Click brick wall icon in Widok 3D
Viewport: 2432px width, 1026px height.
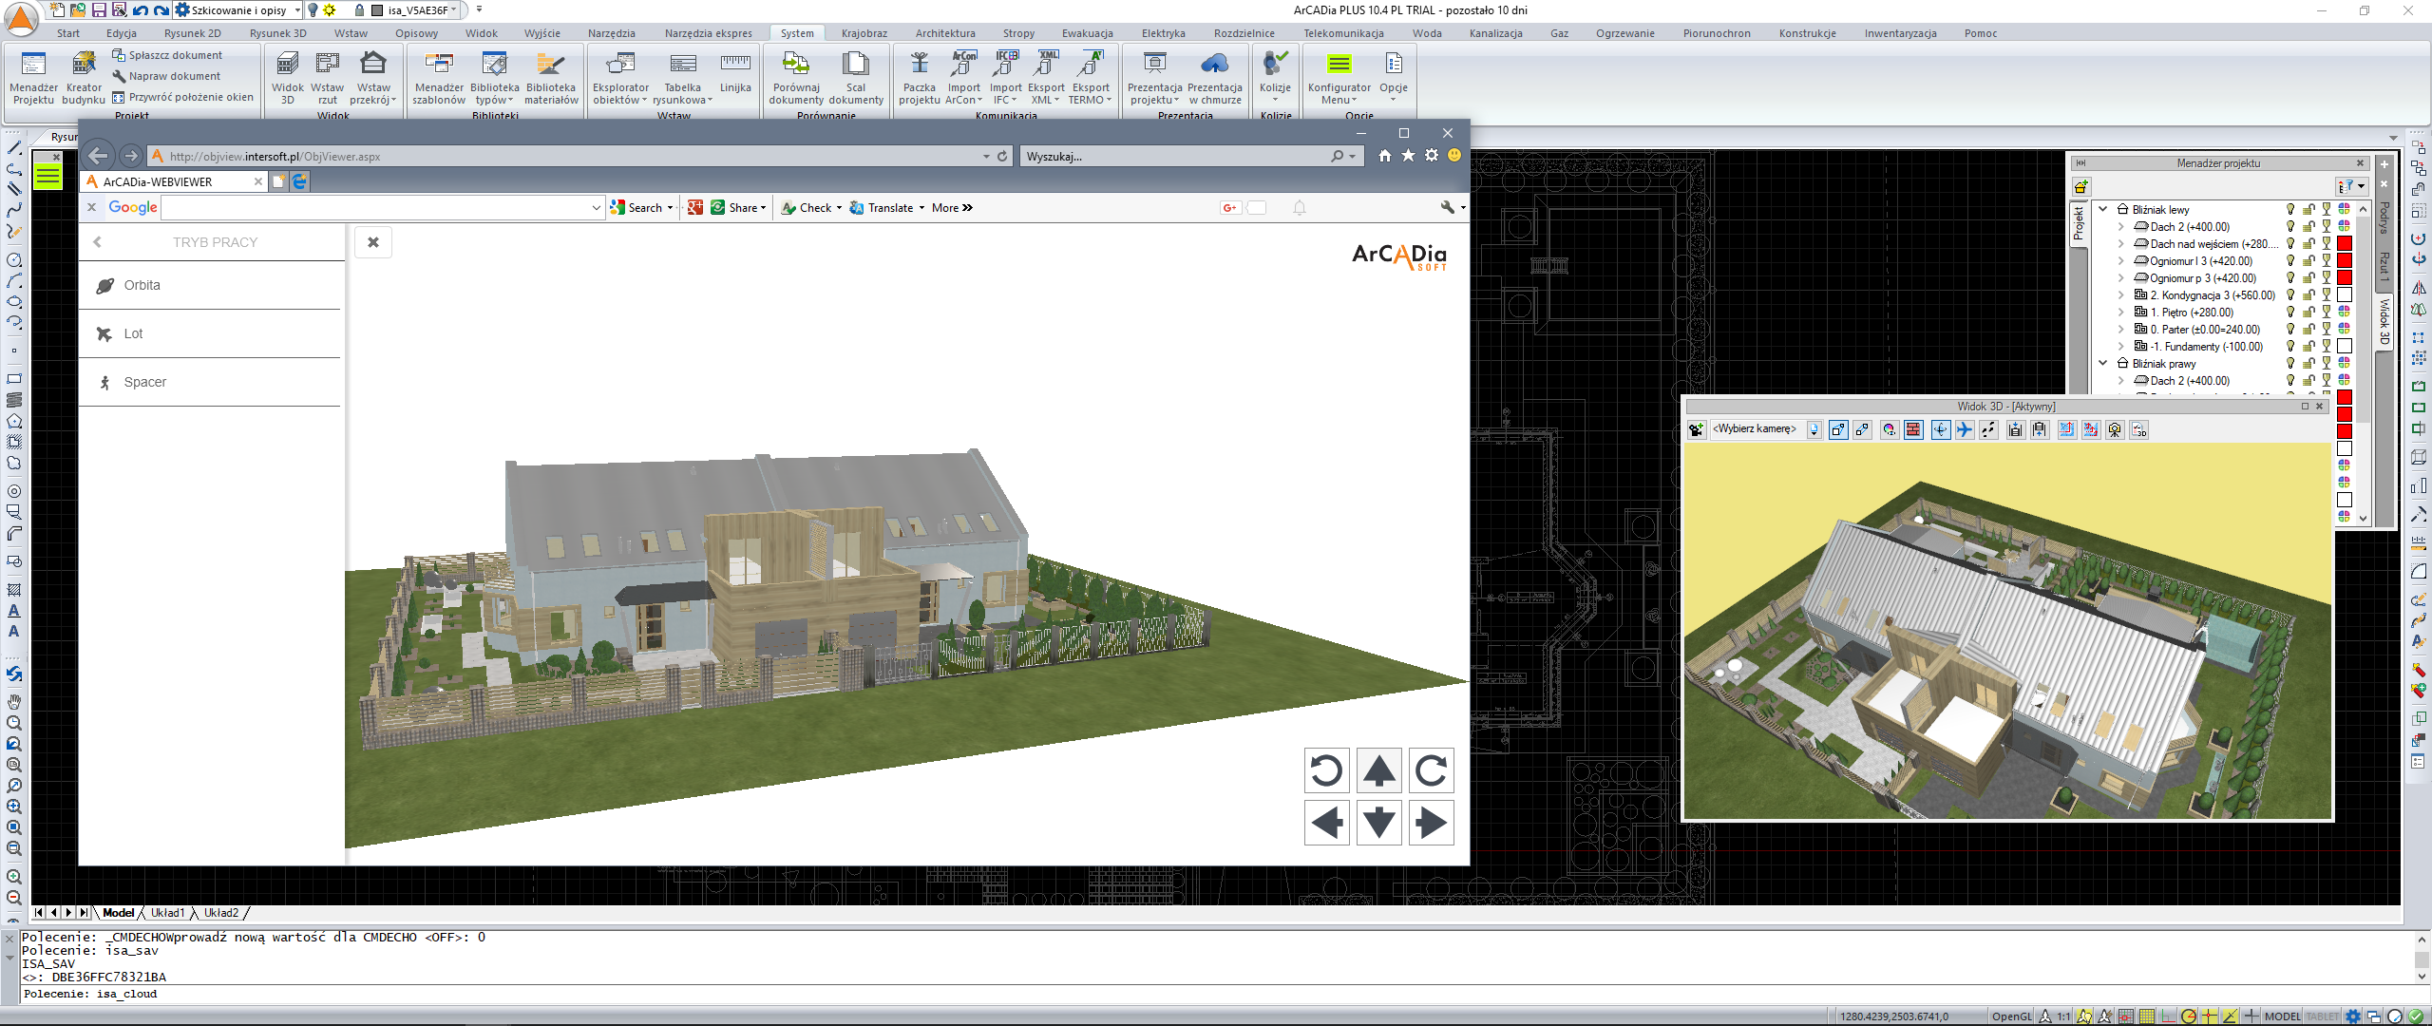pos(1913,429)
